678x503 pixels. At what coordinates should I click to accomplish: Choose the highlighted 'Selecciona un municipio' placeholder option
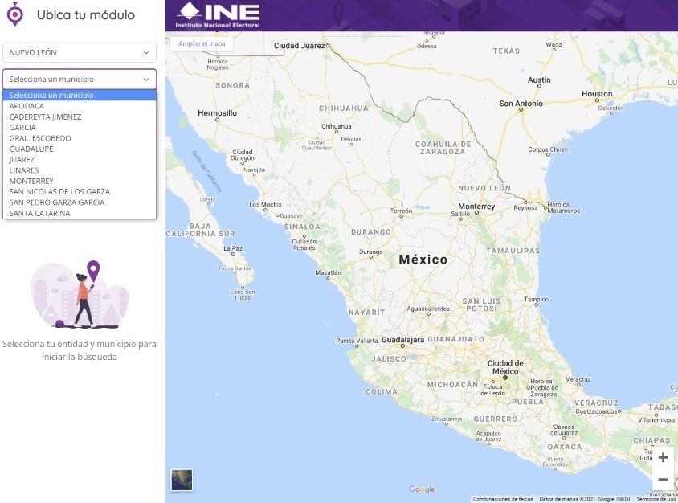tap(80, 95)
